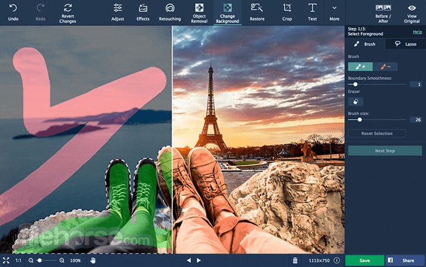Switch to the Brush tab
426x267 pixels.
tap(365, 44)
